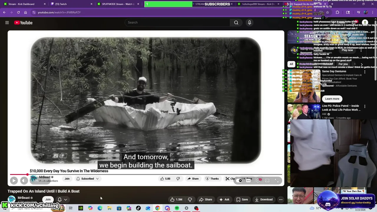Image resolution: width=377 pixels, height=212 pixels.
Task: Focus the YouTube Search input field
Action: 178,23
